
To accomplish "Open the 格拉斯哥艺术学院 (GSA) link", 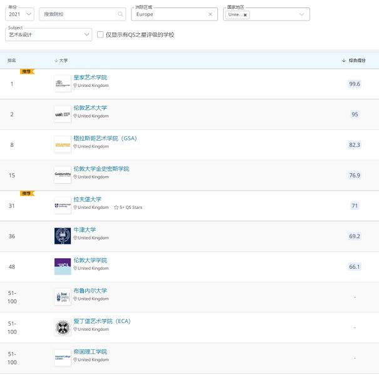I will (x=105, y=138).
